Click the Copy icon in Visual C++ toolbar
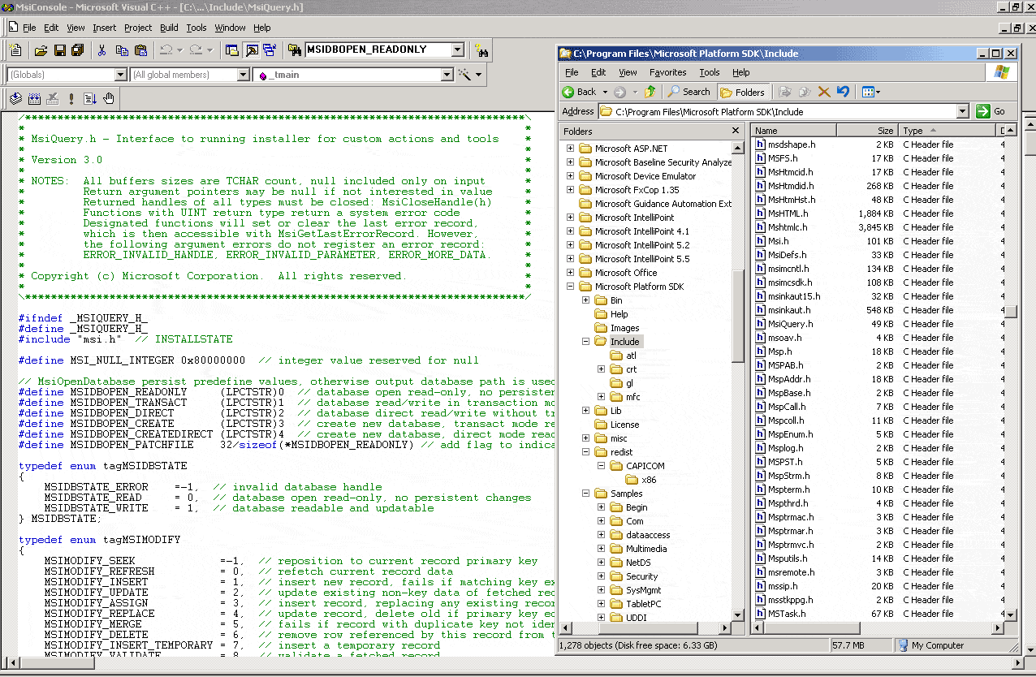1036x677 pixels. pos(121,50)
